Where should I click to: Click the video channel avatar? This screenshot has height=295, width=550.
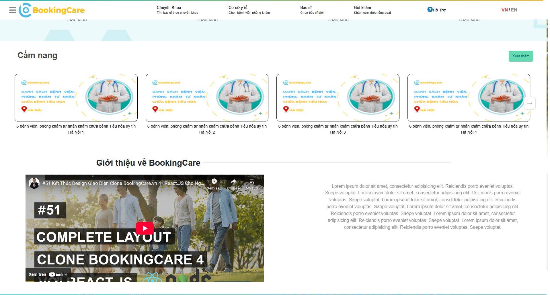(34, 183)
